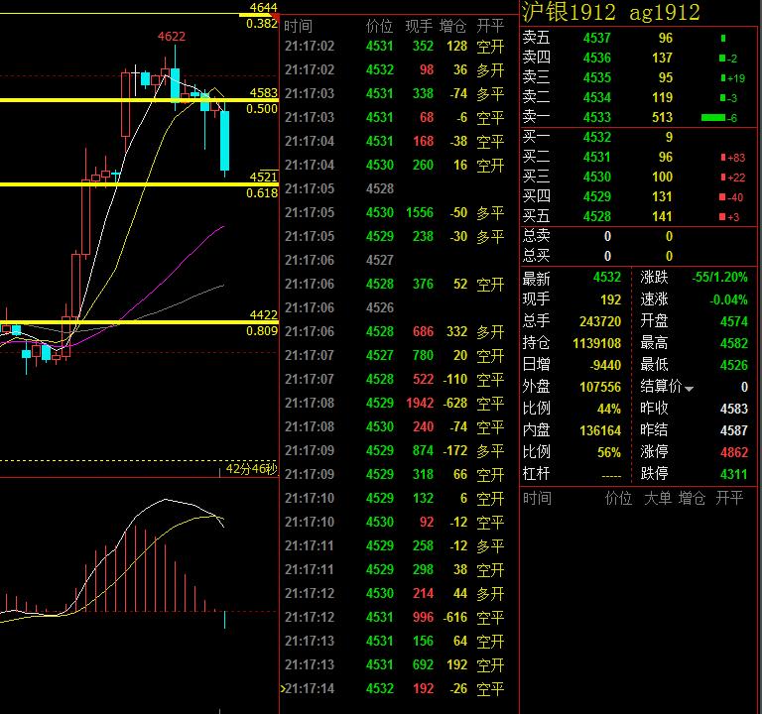Viewport: 762px width, 714px height.
Task: Select the last large cyan candlestick
Action: 224,141
